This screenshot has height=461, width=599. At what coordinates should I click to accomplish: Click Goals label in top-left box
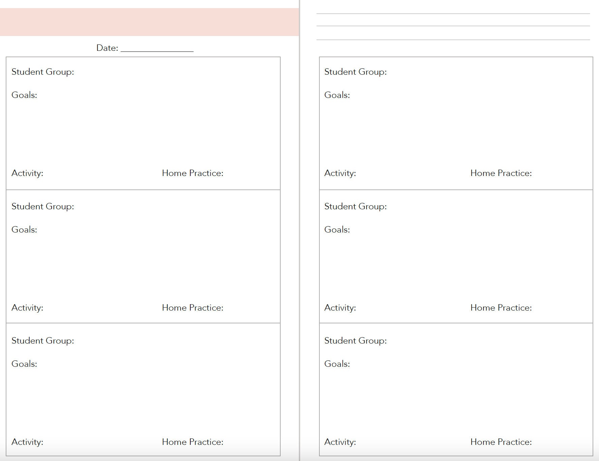click(x=24, y=95)
